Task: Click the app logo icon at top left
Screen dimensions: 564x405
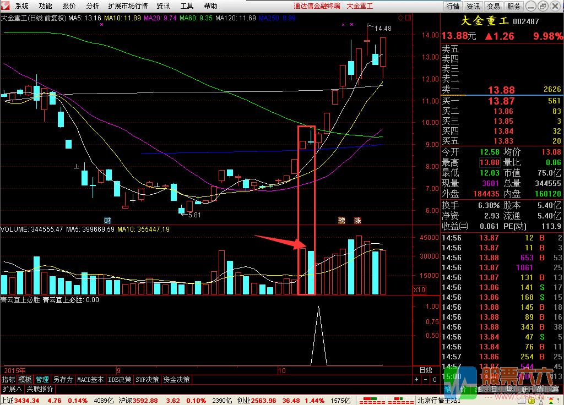Action: pos(6,6)
